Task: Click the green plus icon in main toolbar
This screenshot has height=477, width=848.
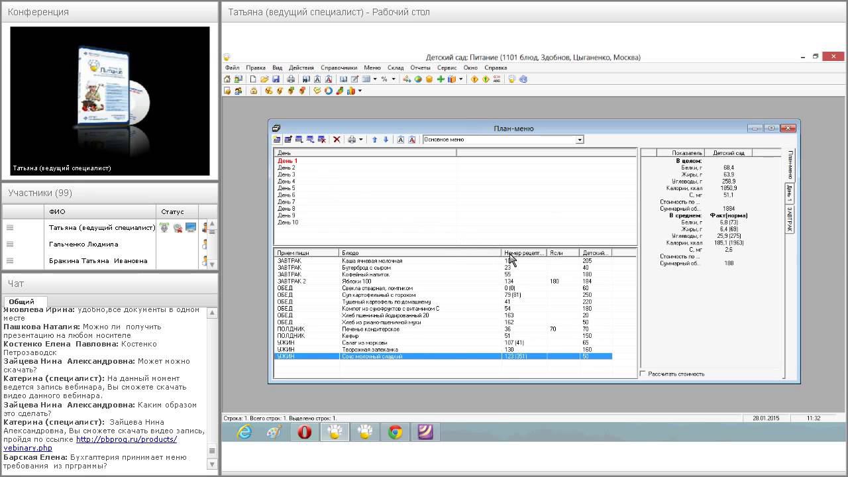Action: coord(441,79)
